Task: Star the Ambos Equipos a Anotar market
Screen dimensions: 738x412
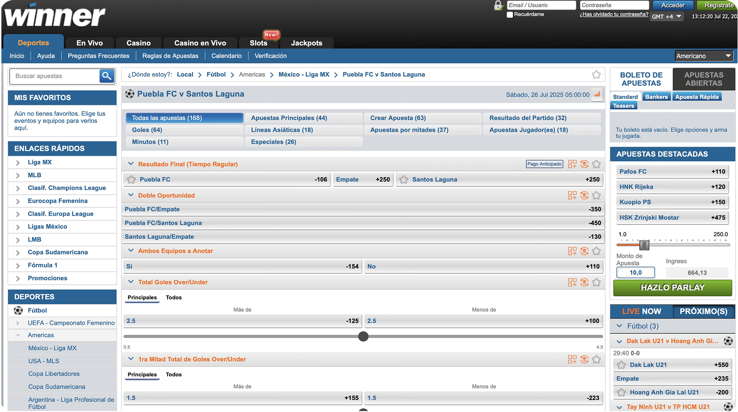Action: [596, 251]
